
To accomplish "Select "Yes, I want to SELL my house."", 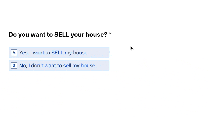I will [59, 53].
